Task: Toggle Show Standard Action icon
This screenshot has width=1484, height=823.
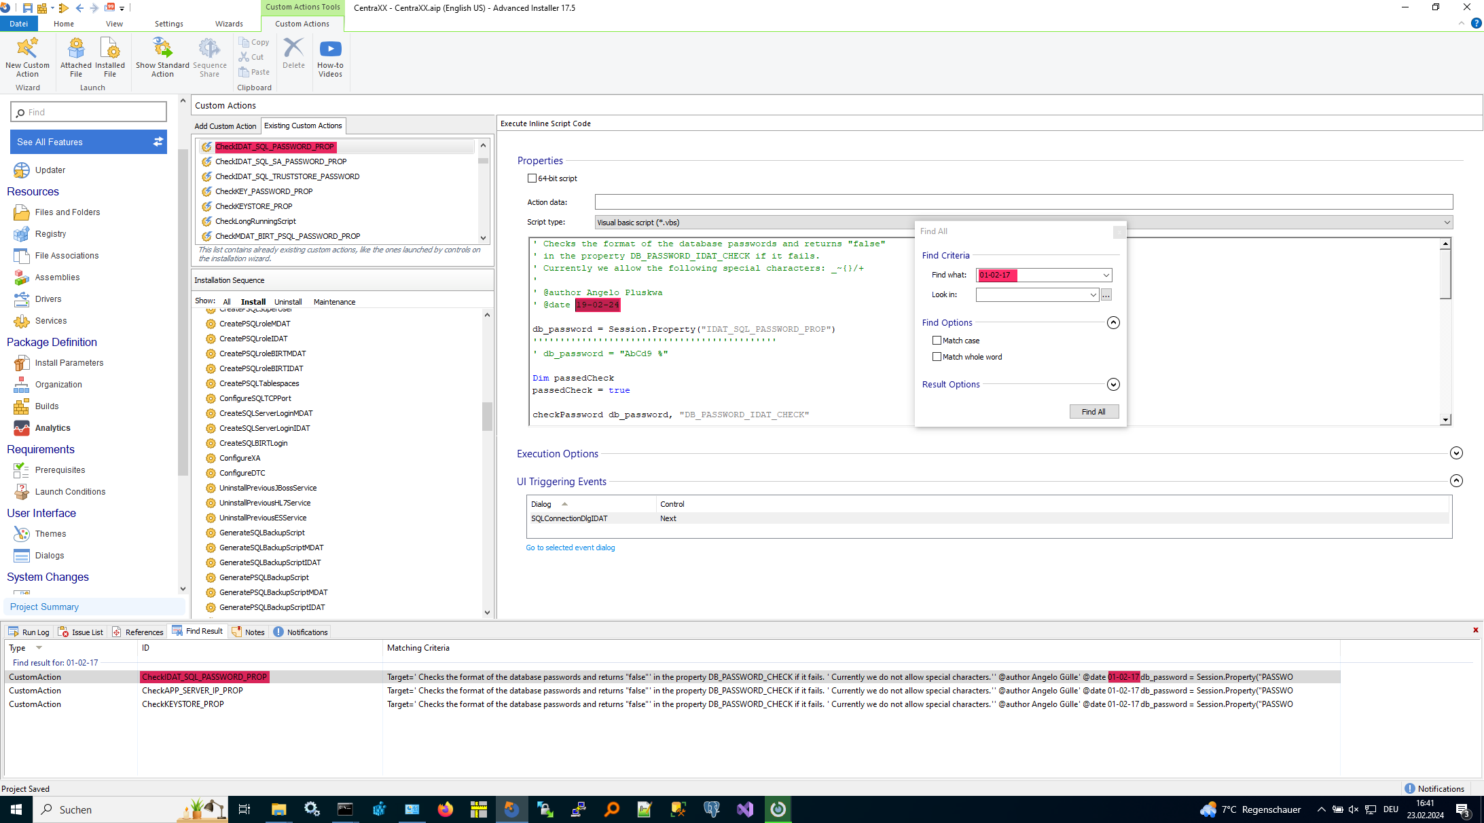Action: pyautogui.click(x=162, y=49)
